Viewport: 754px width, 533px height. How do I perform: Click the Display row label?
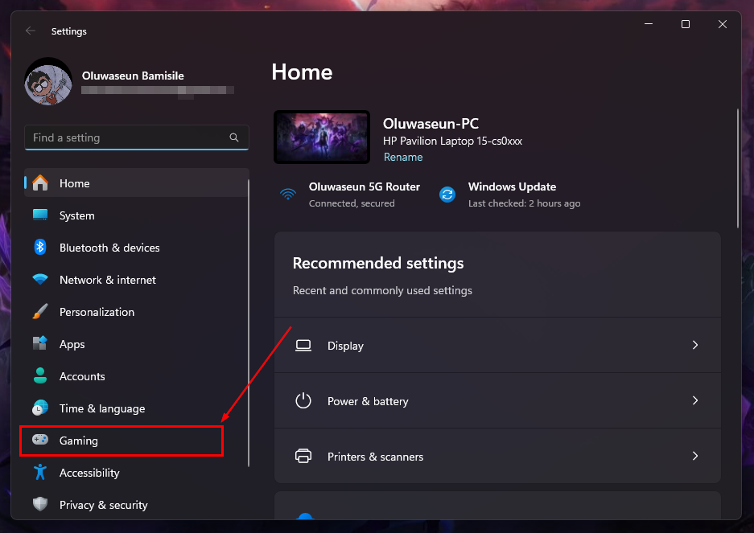tap(345, 346)
